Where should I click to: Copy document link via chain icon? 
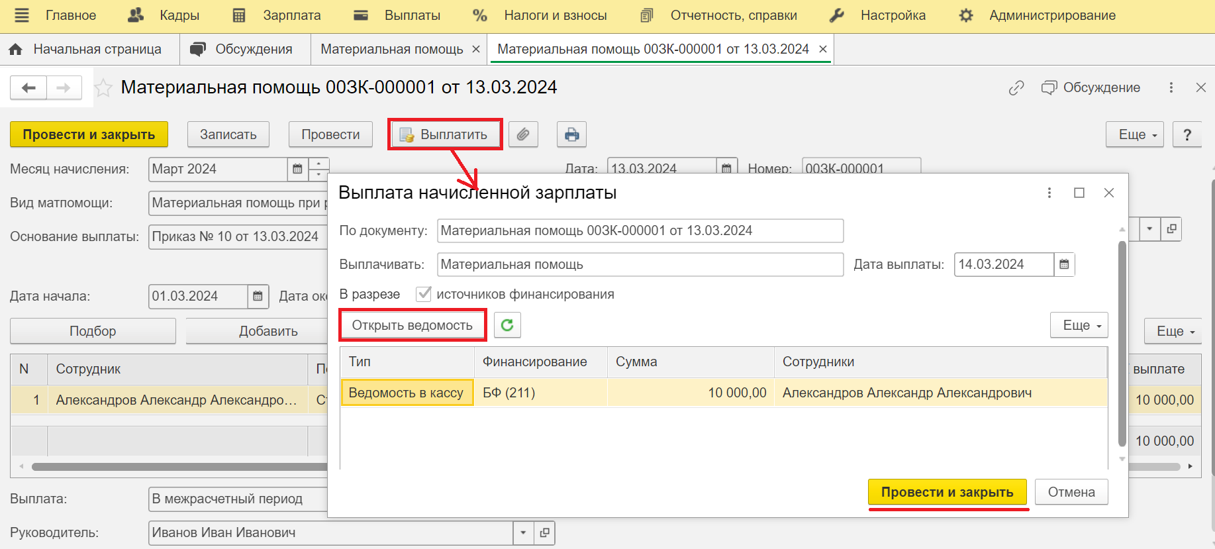[x=1016, y=87]
